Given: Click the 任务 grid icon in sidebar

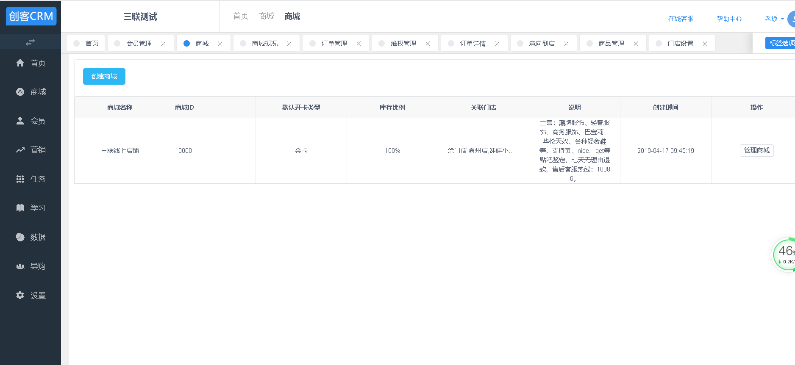Looking at the screenshot, I should (x=20, y=179).
